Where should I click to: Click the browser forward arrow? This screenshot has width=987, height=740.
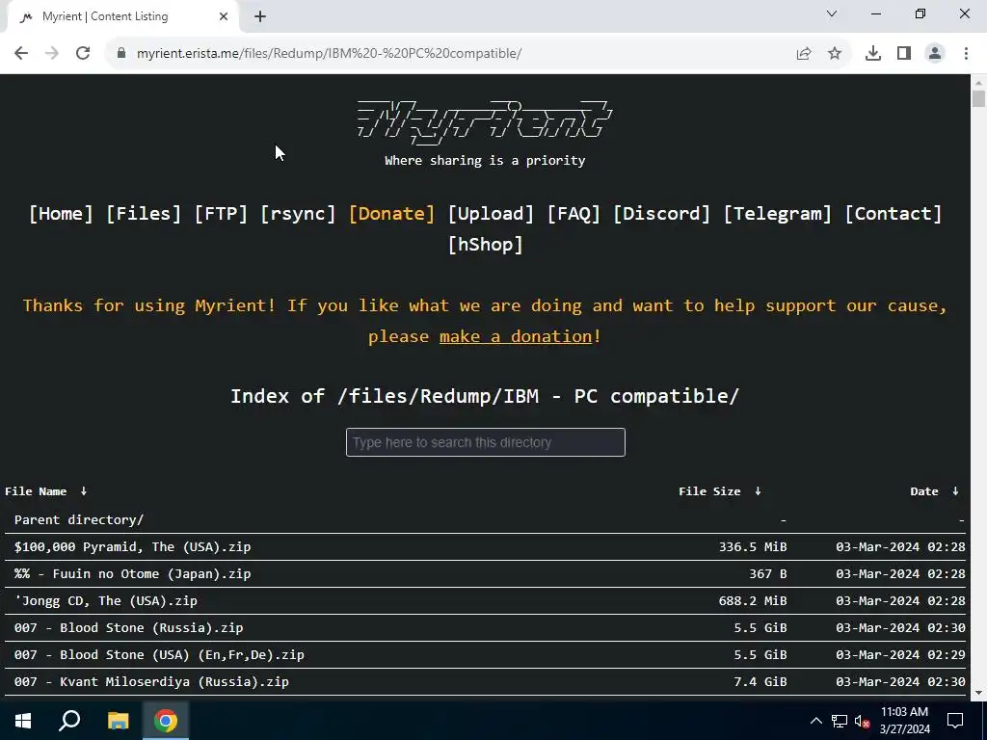click(x=52, y=54)
